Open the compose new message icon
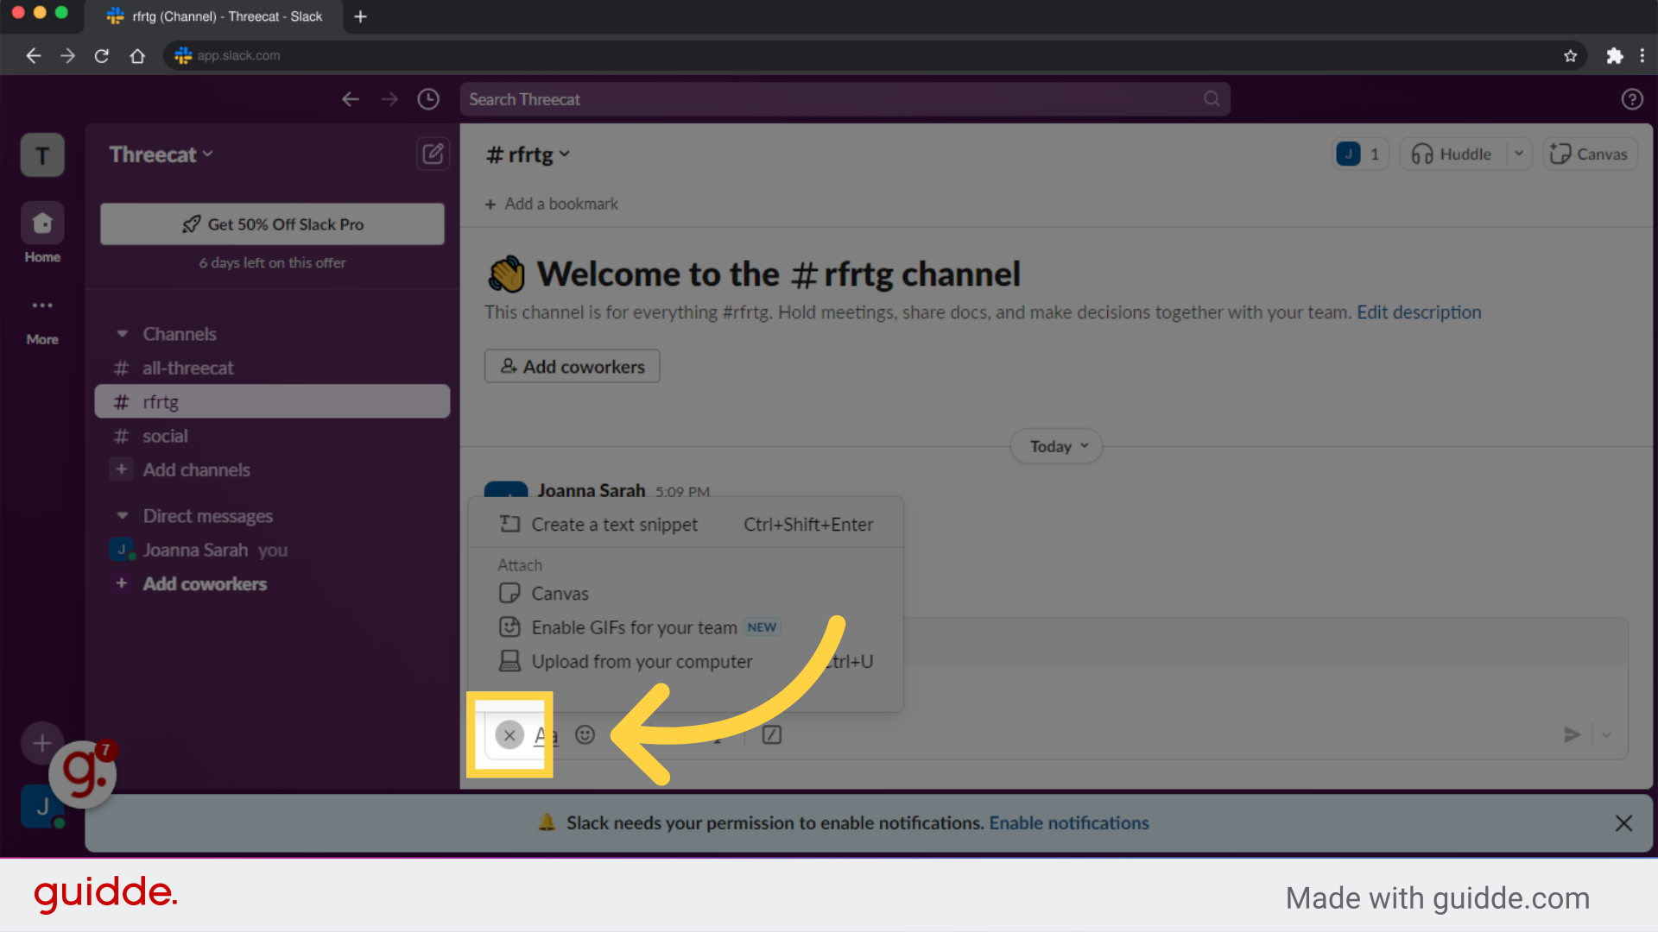This screenshot has height=932, width=1658. click(x=433, y=154)
